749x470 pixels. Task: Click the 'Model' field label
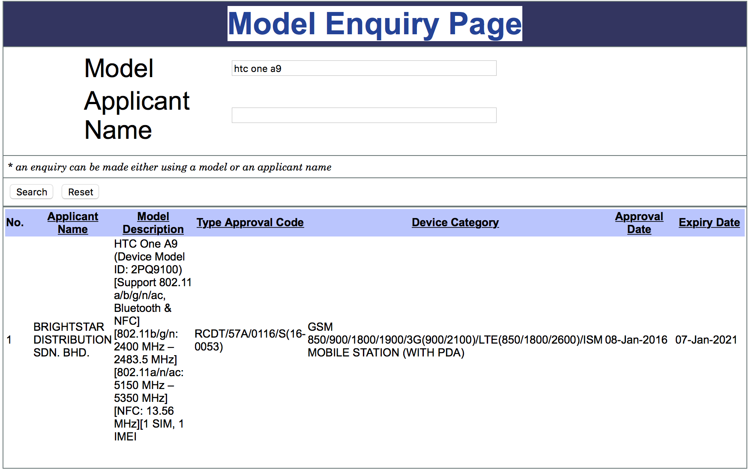point(119,68)
